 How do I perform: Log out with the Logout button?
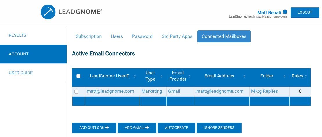pyautogui.click(x=305, y=12)
